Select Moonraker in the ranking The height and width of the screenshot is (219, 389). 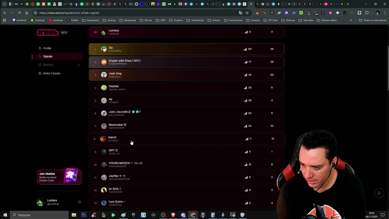coord(186,126)
